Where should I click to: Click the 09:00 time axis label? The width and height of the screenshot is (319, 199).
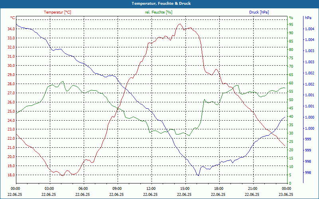[x=117, y=188]
